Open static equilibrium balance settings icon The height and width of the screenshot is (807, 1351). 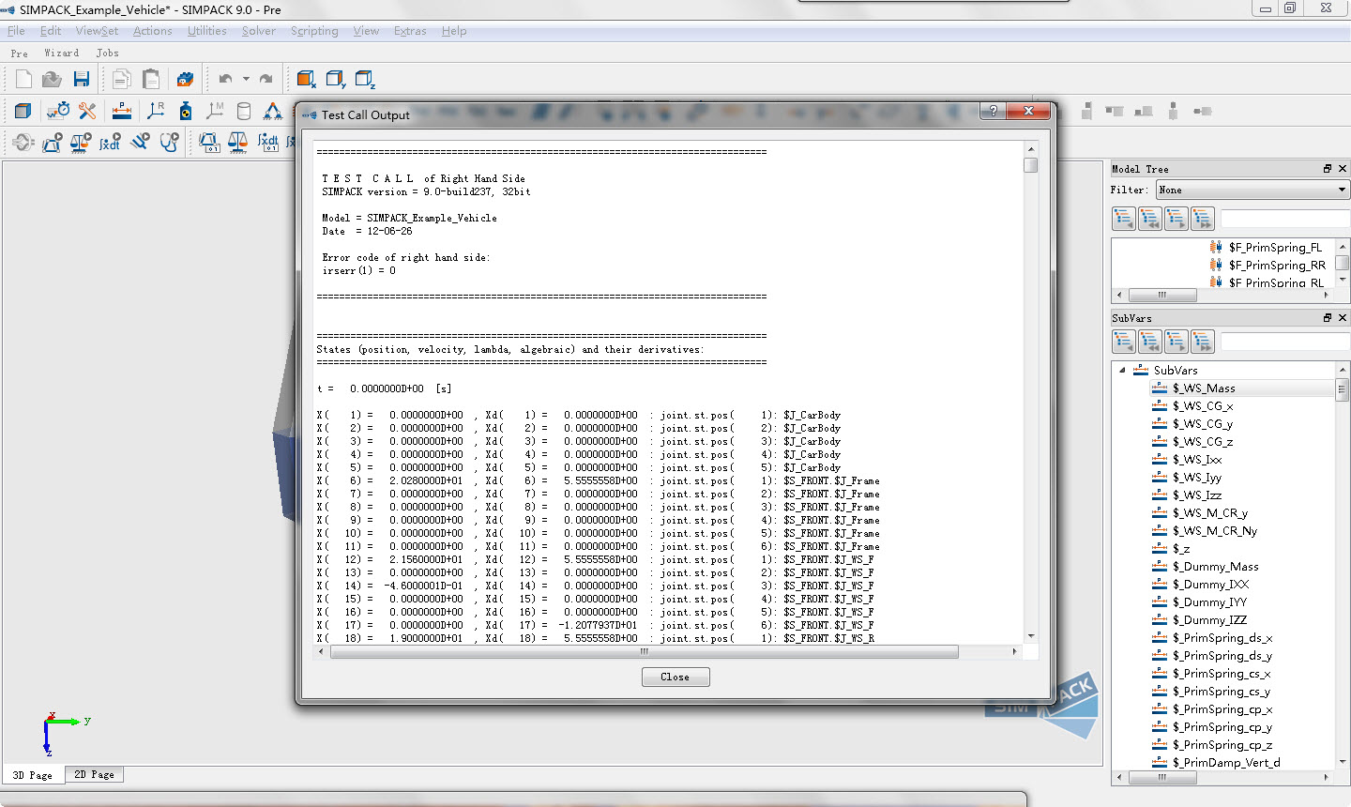238,143
